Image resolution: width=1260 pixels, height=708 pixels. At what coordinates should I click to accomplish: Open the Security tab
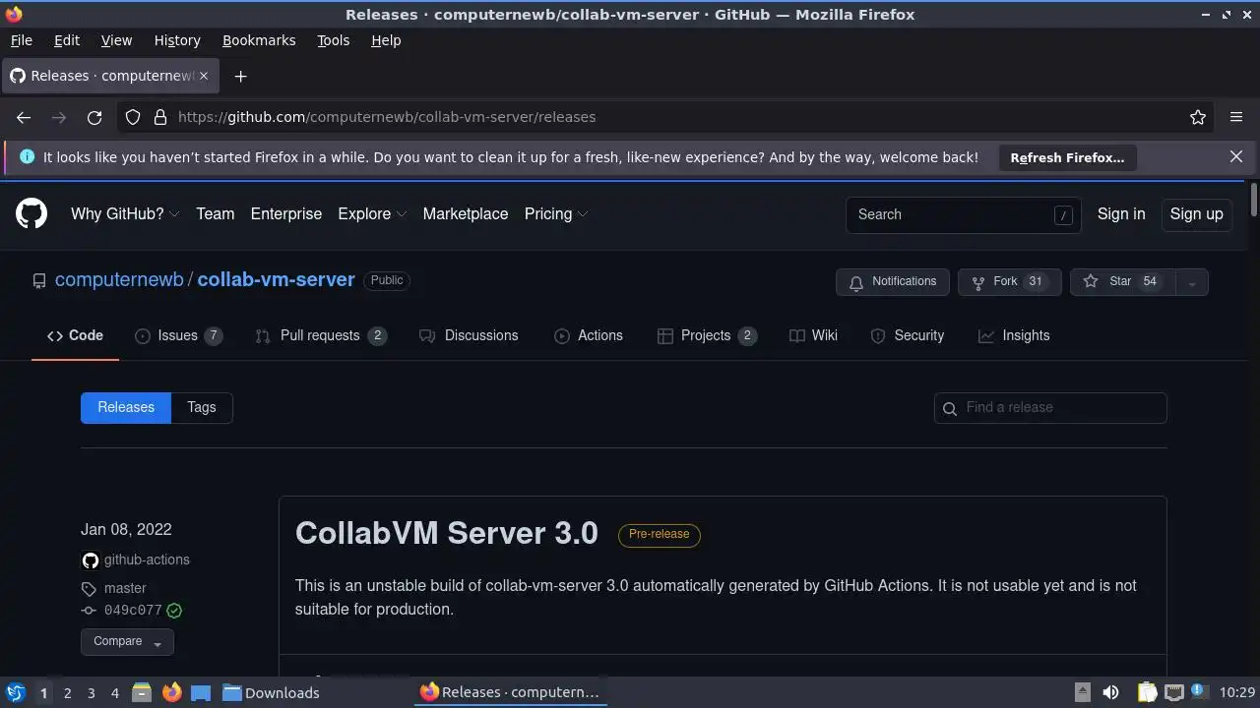908,336
